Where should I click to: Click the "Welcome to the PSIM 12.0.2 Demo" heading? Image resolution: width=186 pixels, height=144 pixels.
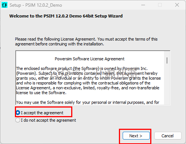66,16
